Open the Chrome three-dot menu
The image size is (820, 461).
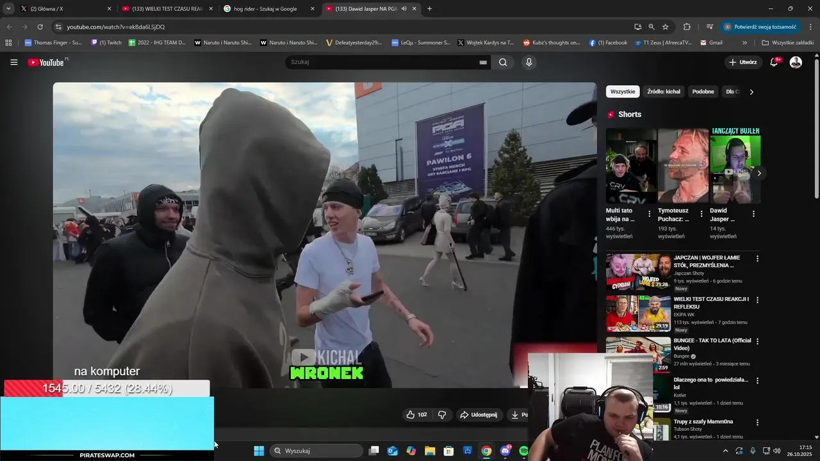(x=811, y=27)
